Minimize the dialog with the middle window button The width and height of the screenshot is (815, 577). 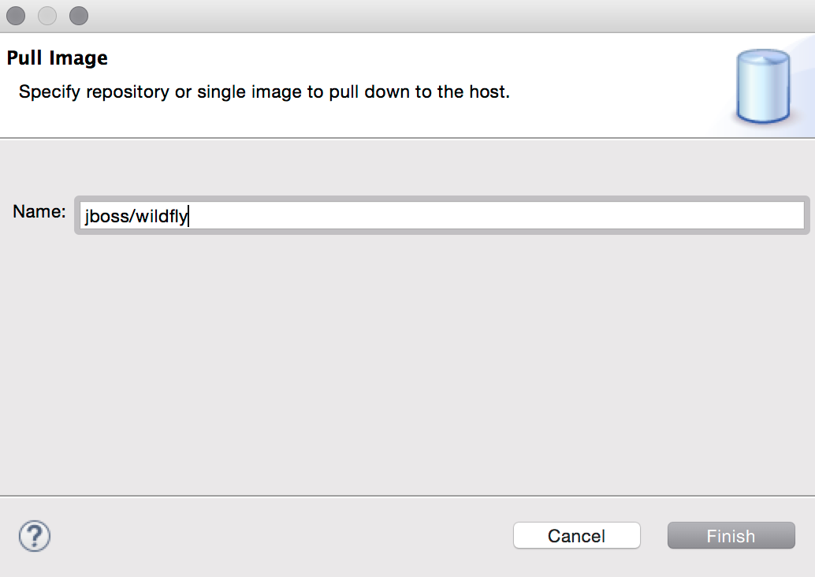coord(47,16)
